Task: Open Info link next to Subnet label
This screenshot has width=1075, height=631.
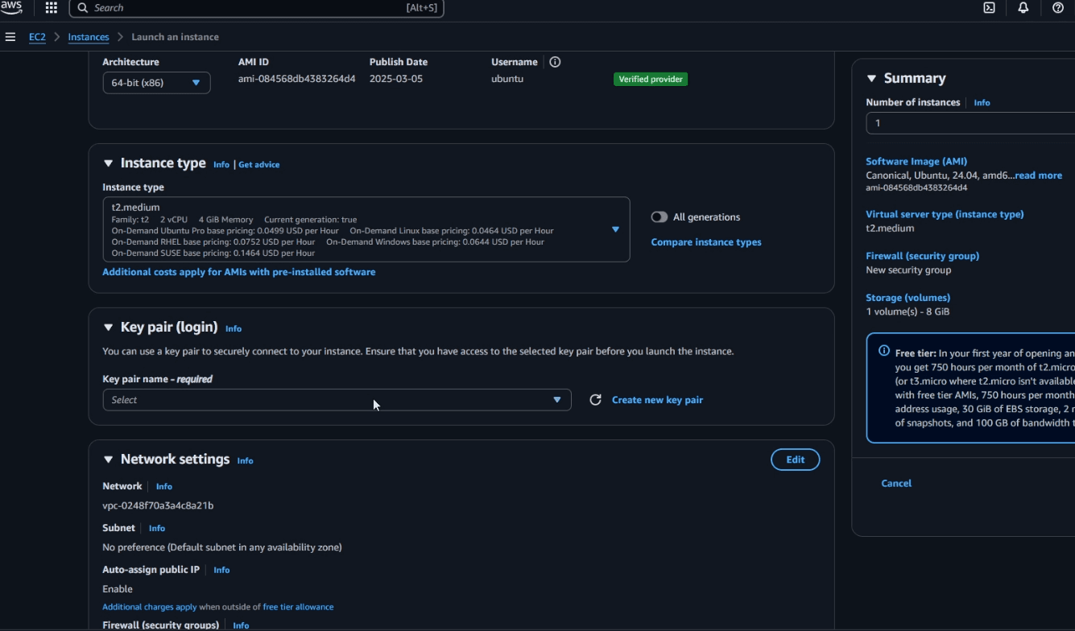Action: click(157, 529)
